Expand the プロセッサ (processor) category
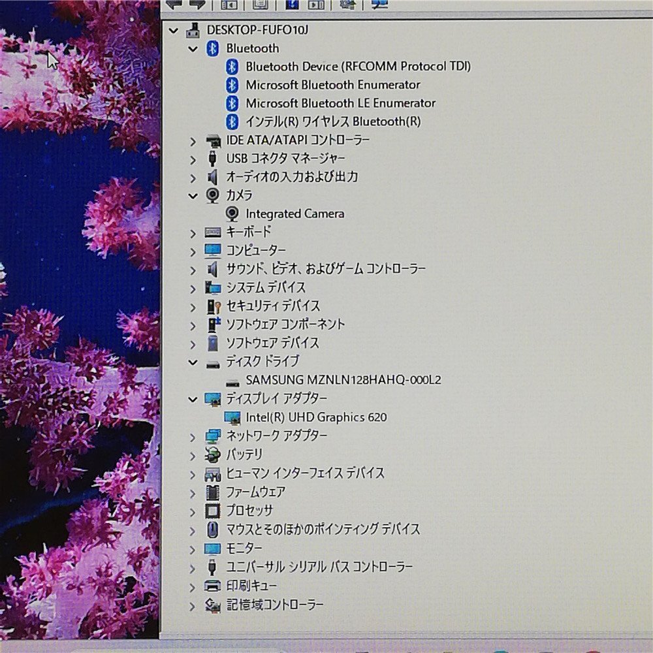Viewport: 653px width, 653px height. click(192, 511)
